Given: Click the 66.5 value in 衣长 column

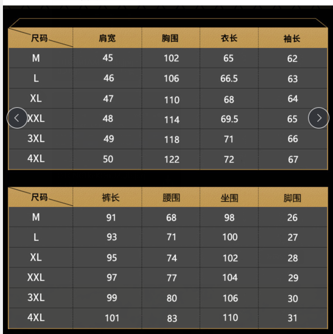Looking at the screenshot, I should (x=229, y=79).
